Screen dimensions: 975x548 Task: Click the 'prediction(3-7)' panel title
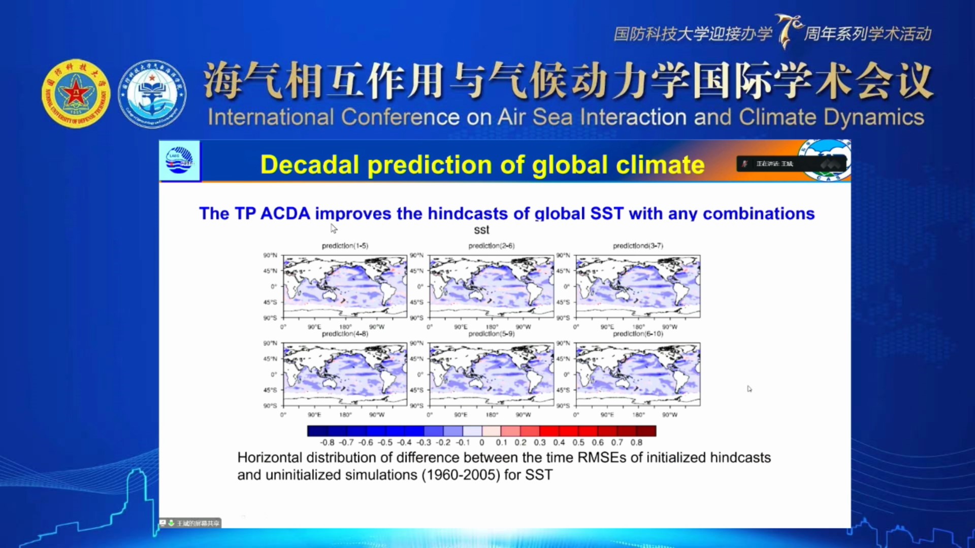(638, 246)
